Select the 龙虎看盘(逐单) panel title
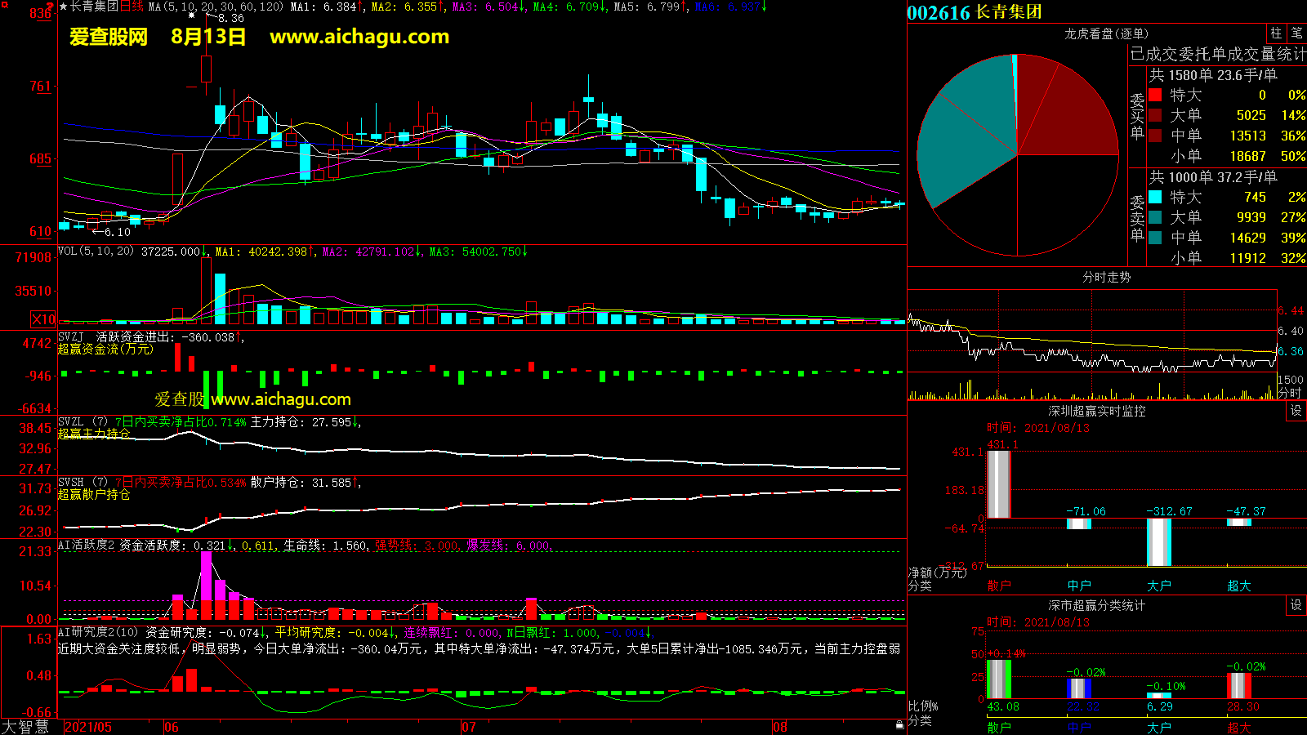The image size is (1307, 735). coord(1106,33)
